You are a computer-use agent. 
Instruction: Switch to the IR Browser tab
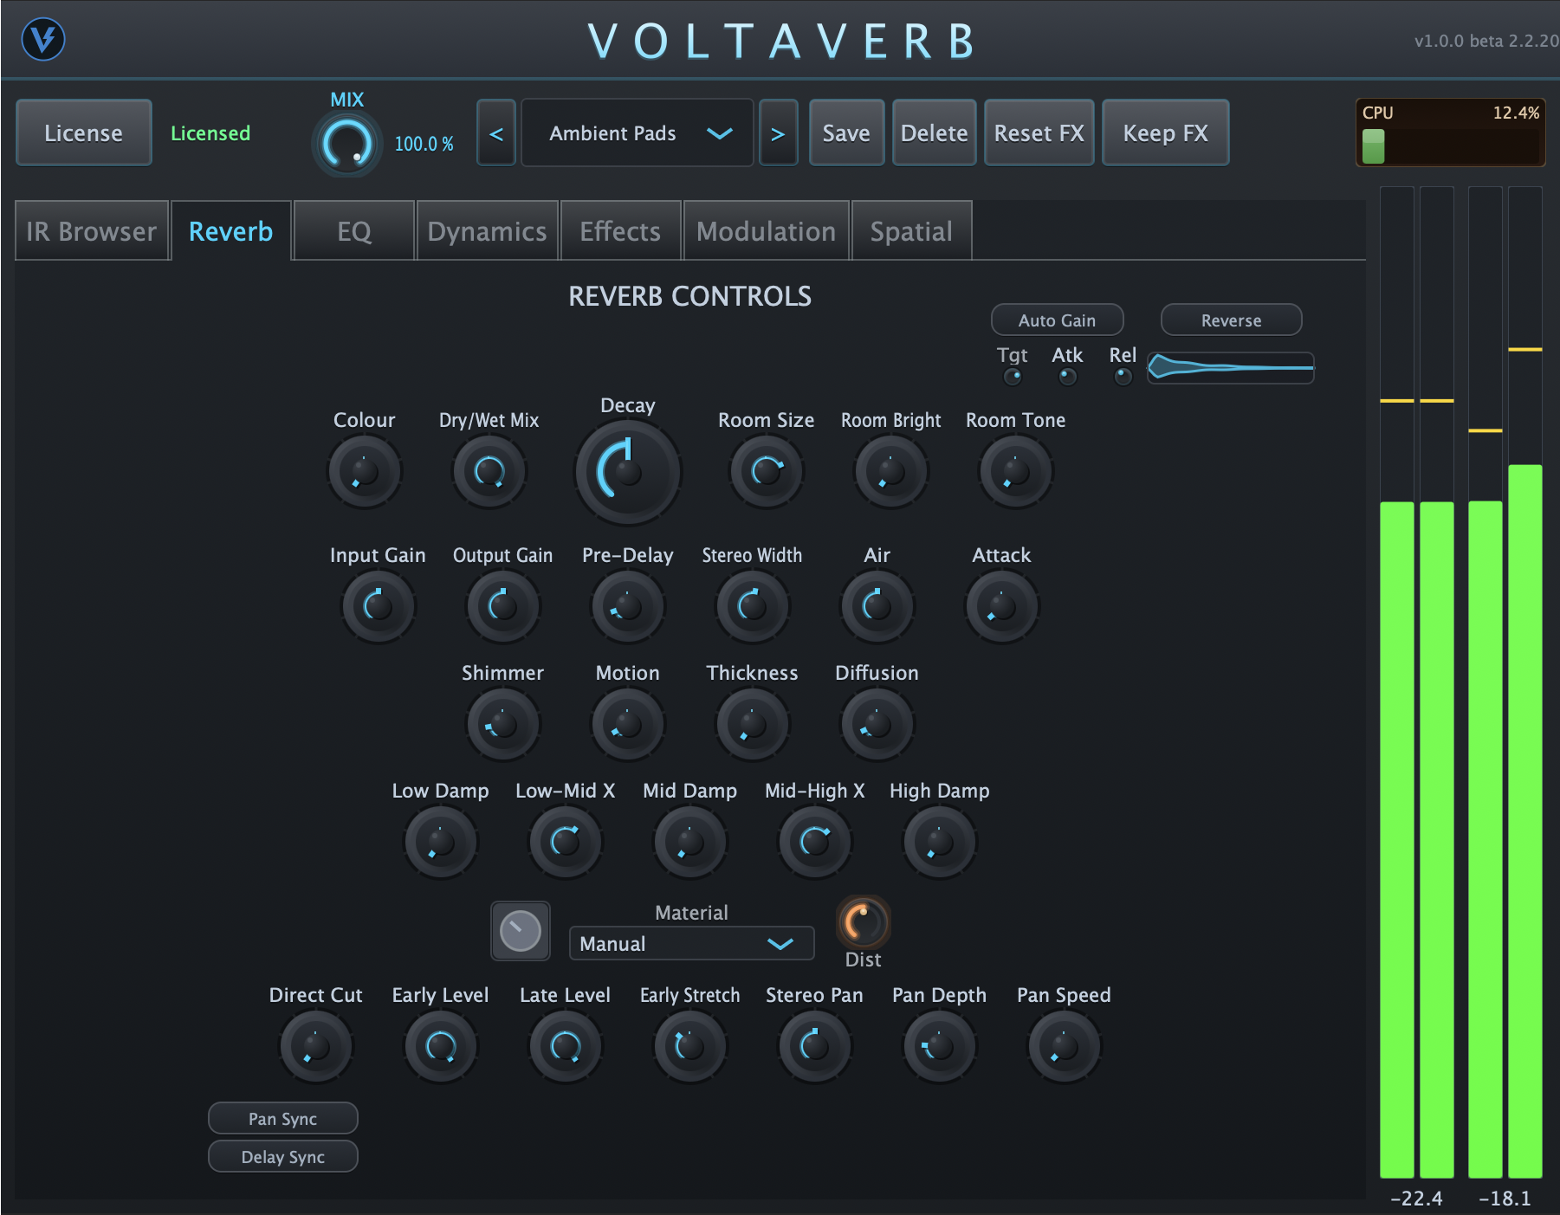pos(92,231)
